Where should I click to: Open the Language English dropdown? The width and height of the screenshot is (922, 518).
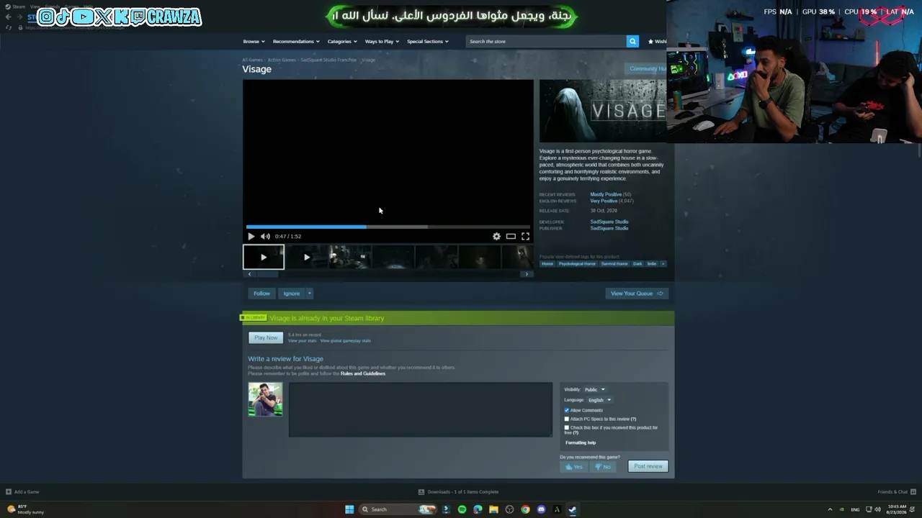599,400
